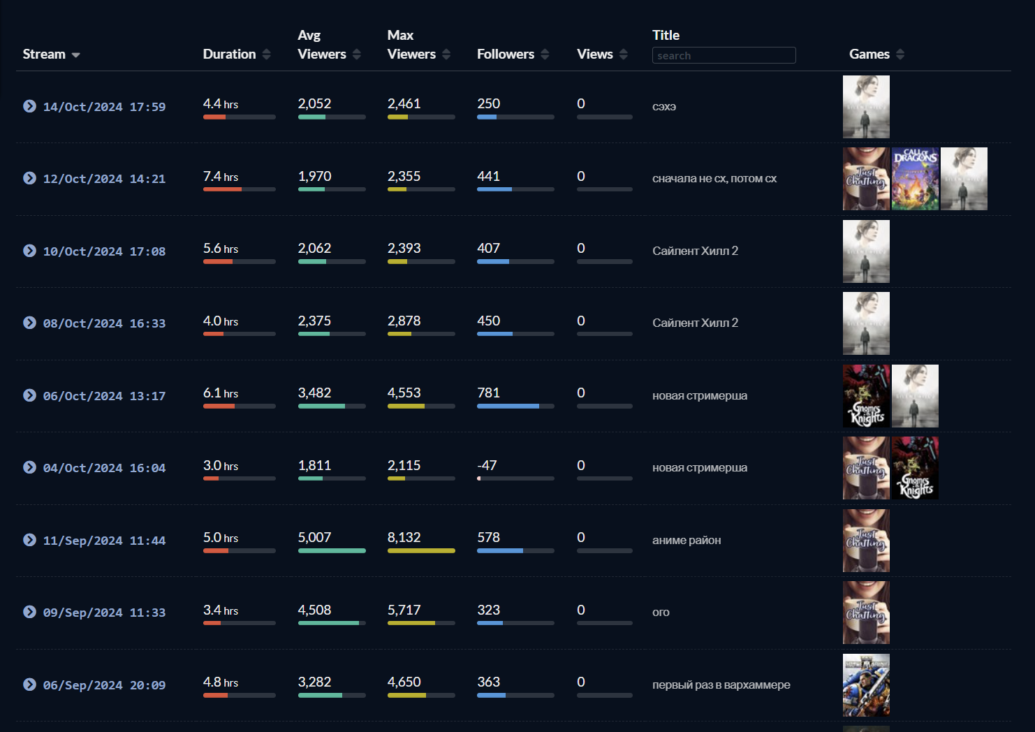Open Just Chatting thumbnail in 12/Oct row
The image size is (1035, 732).
pos(866,179)
